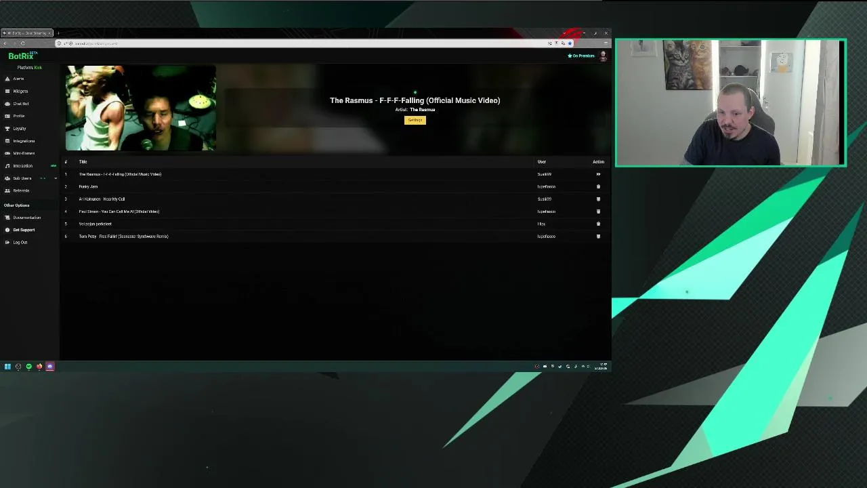Open the Mini-Games section

click(x=23, y=153)
